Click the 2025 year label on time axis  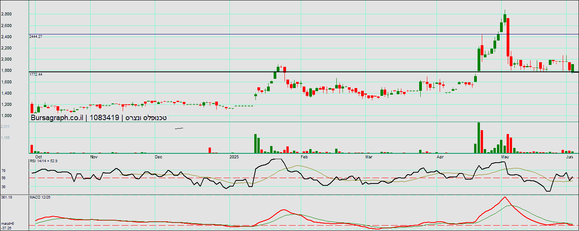[x=234, y=157]
